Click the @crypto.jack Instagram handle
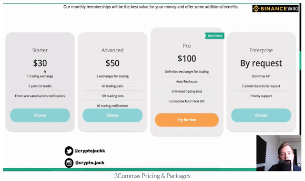 point(90,162)
